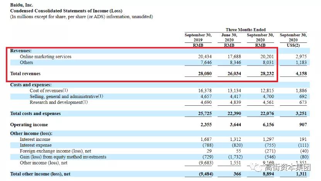Click Operating income value 2,355

(206, 125)
